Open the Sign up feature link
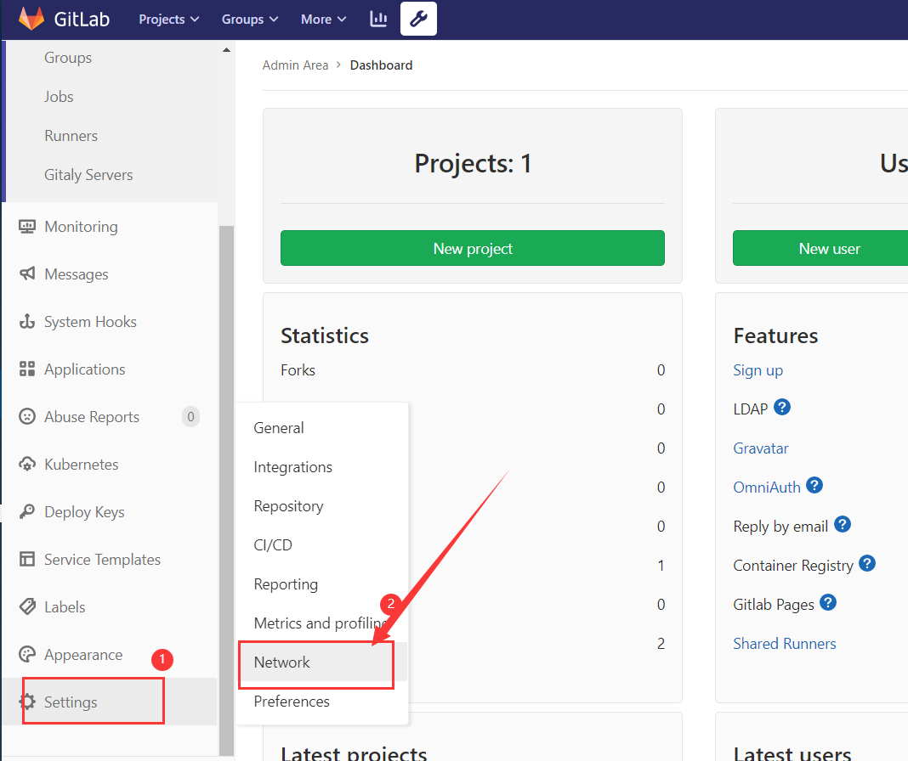Image resolution: width=908 pixels, height=761 pixels. click(758, 370)
